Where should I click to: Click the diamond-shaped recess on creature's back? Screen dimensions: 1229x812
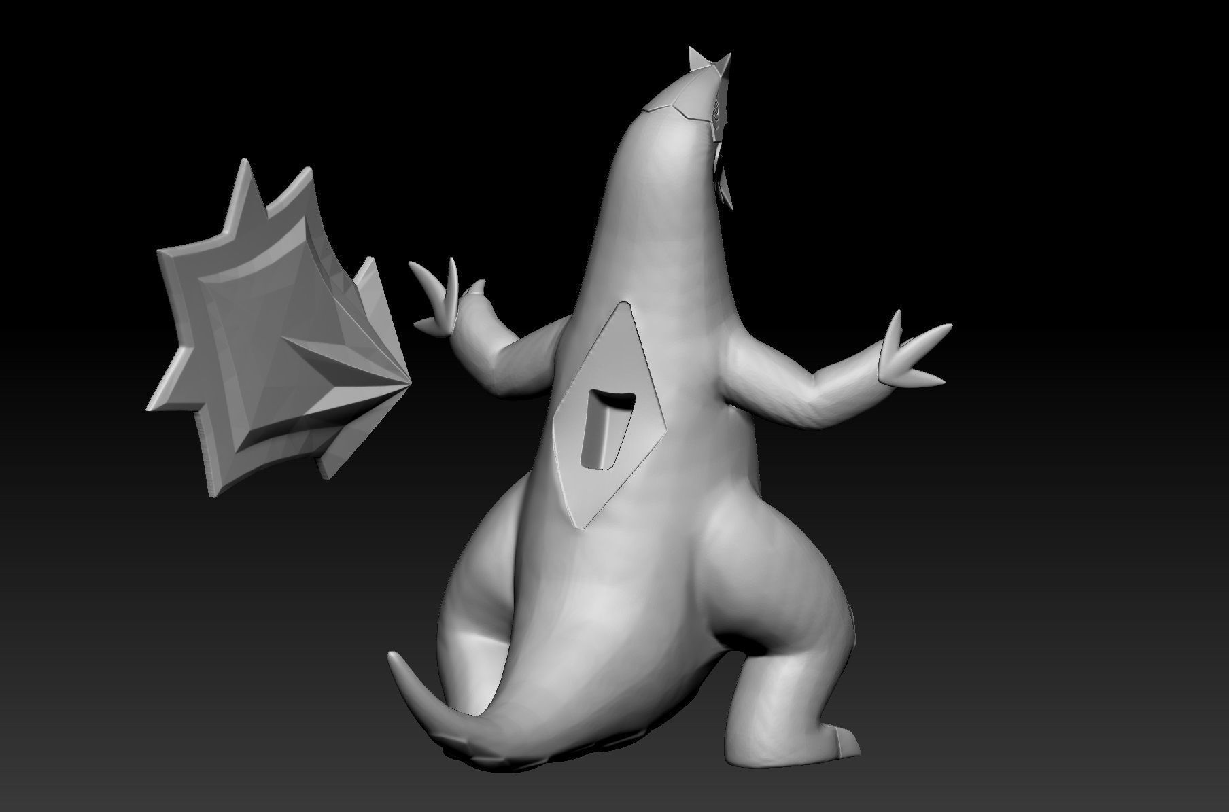point(608,415)
